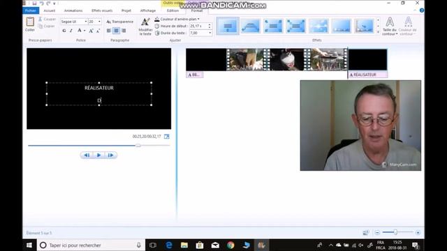The image size is (447, 251).
Task: Select the first black title clip
Action: (x=206, y=59)
